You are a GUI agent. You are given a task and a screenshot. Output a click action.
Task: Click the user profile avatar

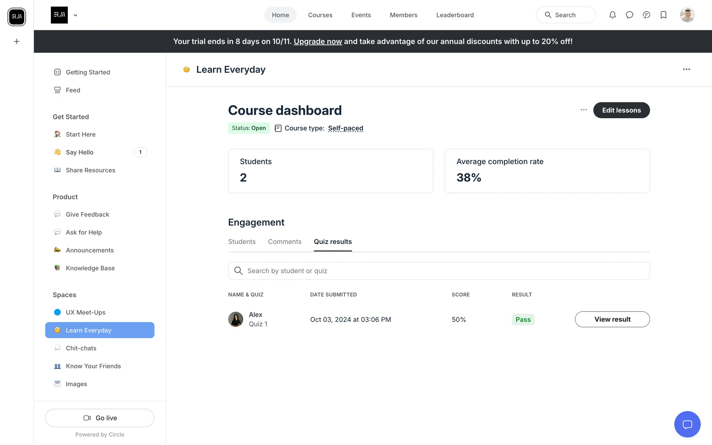[x=687, y=15]
